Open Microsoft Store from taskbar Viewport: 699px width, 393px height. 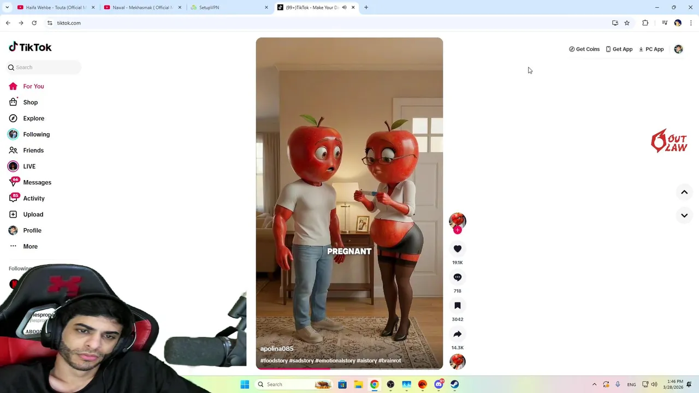click(342, 384)
